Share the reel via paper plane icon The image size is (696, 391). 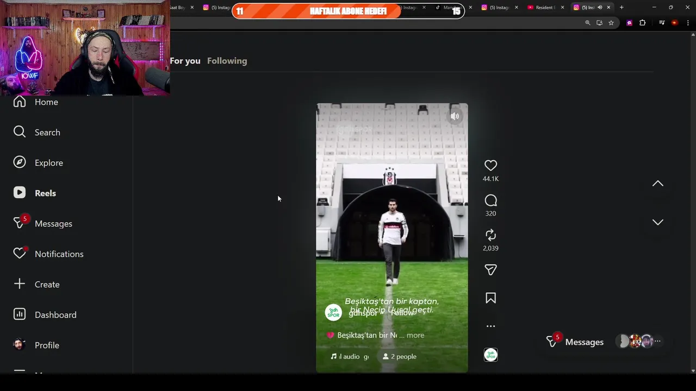(x=490, y=270)
